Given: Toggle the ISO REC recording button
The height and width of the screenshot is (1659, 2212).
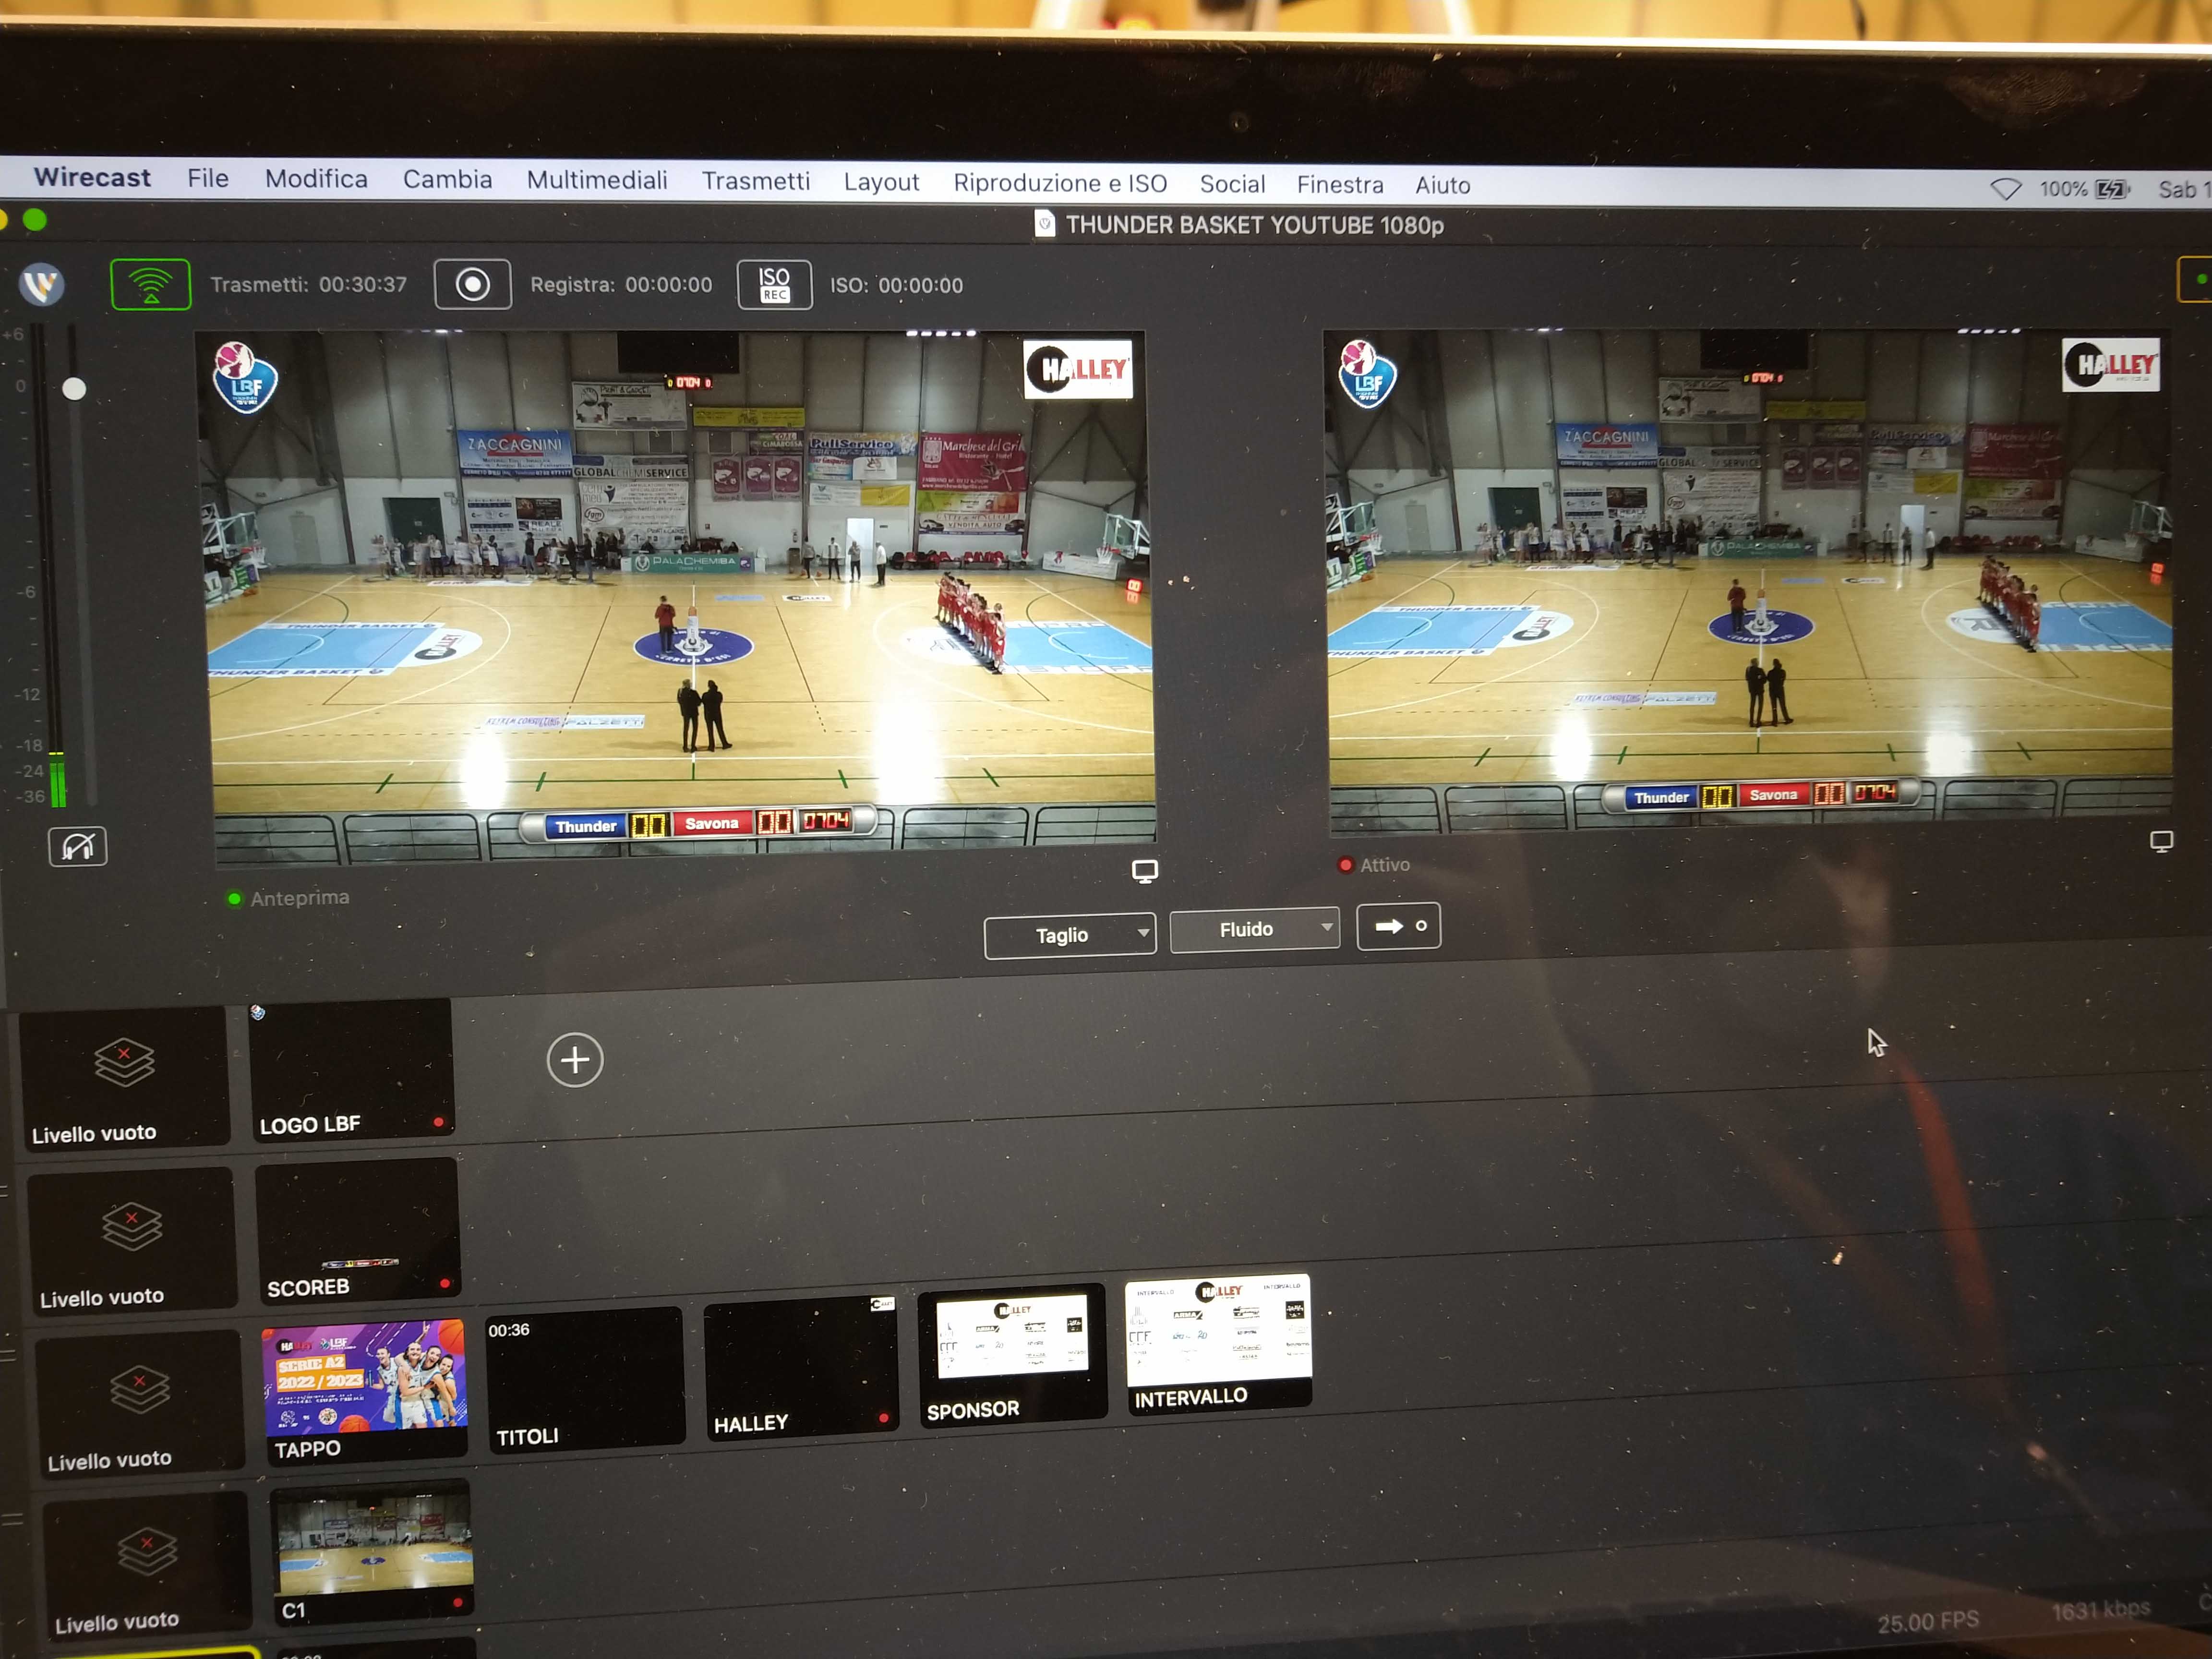Looking at the screenshot, I should pyautogui.click(x=774, y=285).
